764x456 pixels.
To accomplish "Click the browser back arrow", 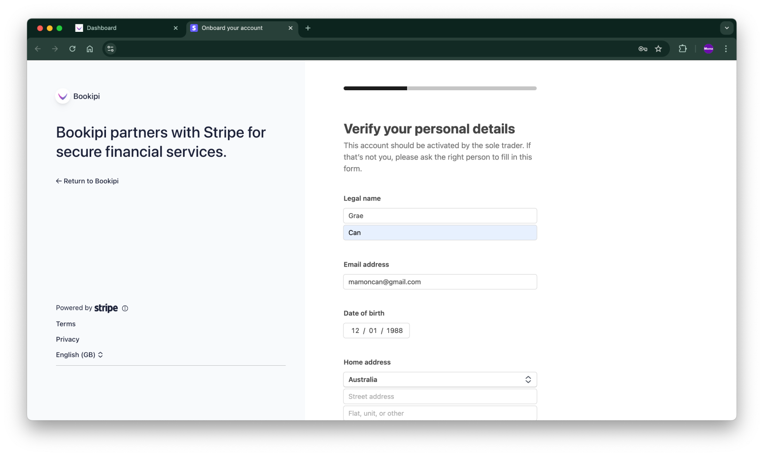I will (38, 48).
